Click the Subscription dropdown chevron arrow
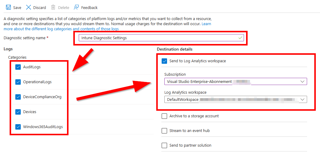 pyautogui.click(x=302, y=81)
